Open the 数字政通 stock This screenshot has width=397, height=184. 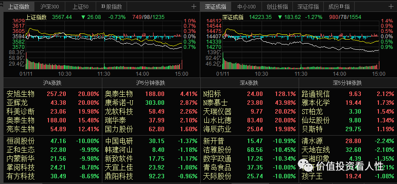pyautogui.click(x=249, y=158)
